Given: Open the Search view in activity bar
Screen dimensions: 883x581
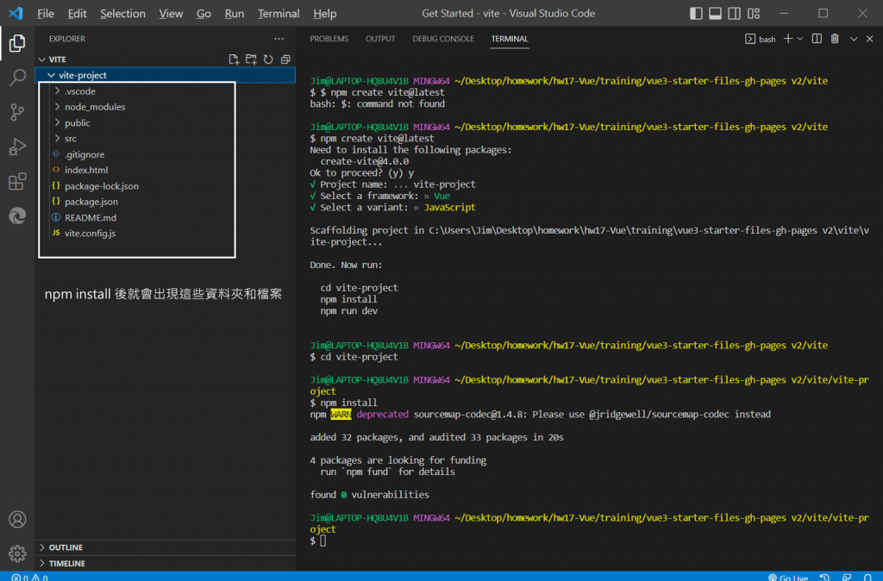Looking at the screenshot, I should click(17, 77).
